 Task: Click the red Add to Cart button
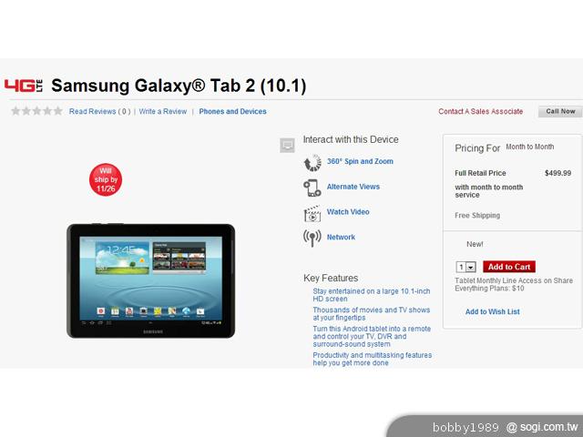click(x=509, y=267)
